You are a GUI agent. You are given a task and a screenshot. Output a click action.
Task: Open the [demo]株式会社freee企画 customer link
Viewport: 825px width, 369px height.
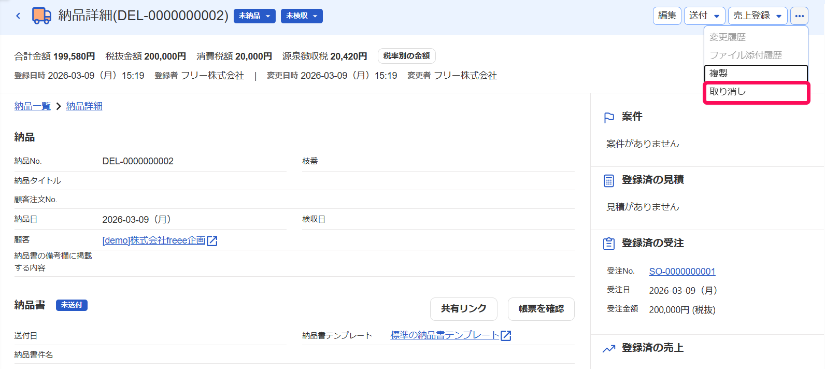click(x=154, y=240)
